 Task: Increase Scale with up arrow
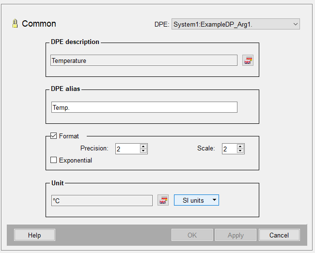coord(240,147)
